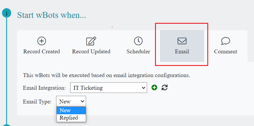This screenshot has height=126, width=254.
Task: Select the Scheduler clock icon
Action: coord(138,41)
